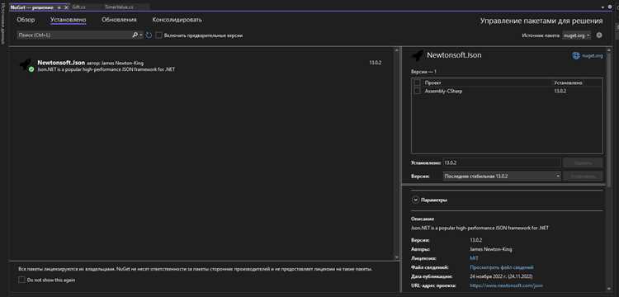Select the Assembly-CSharp project row

point(507,91)
